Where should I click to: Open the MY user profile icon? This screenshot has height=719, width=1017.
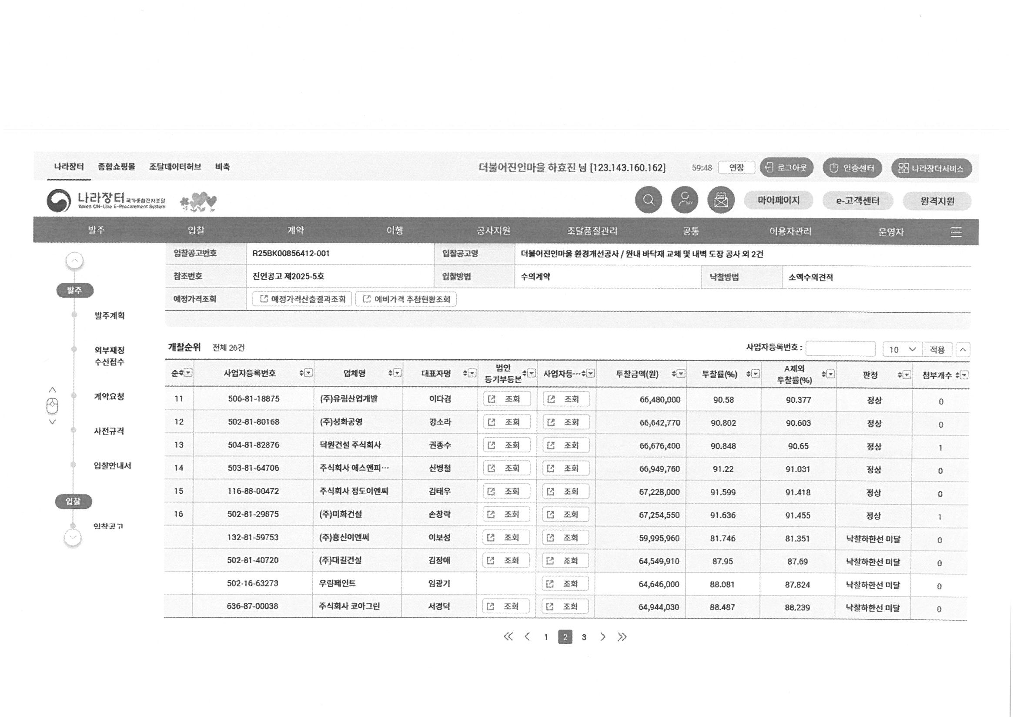point(685,200)
